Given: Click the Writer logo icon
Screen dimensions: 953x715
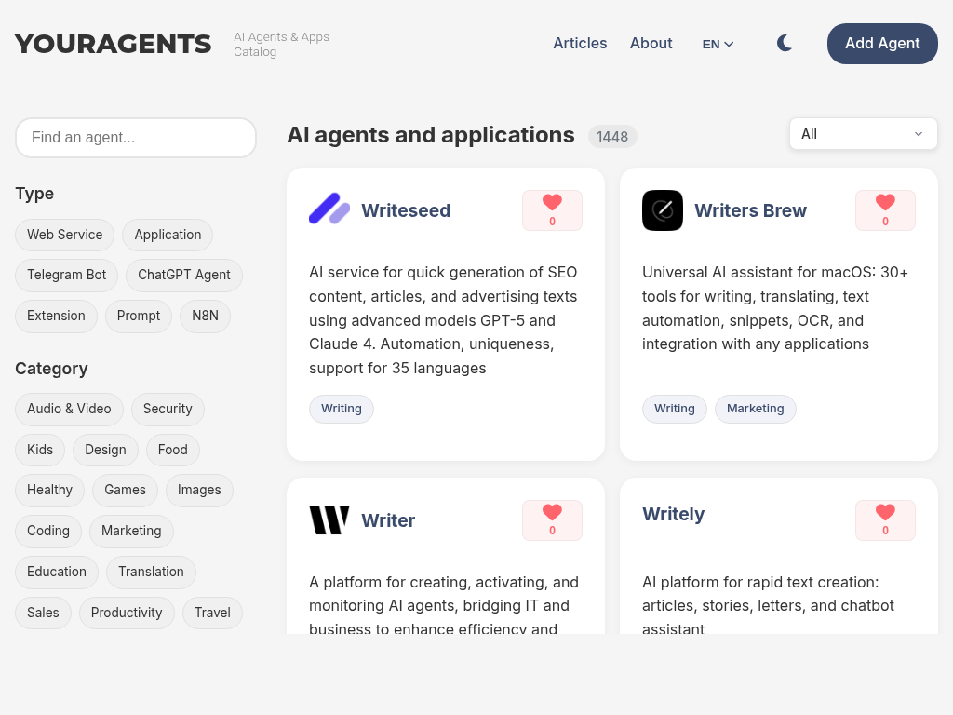Looking at the screenshot, I should (x=329, y=520).
